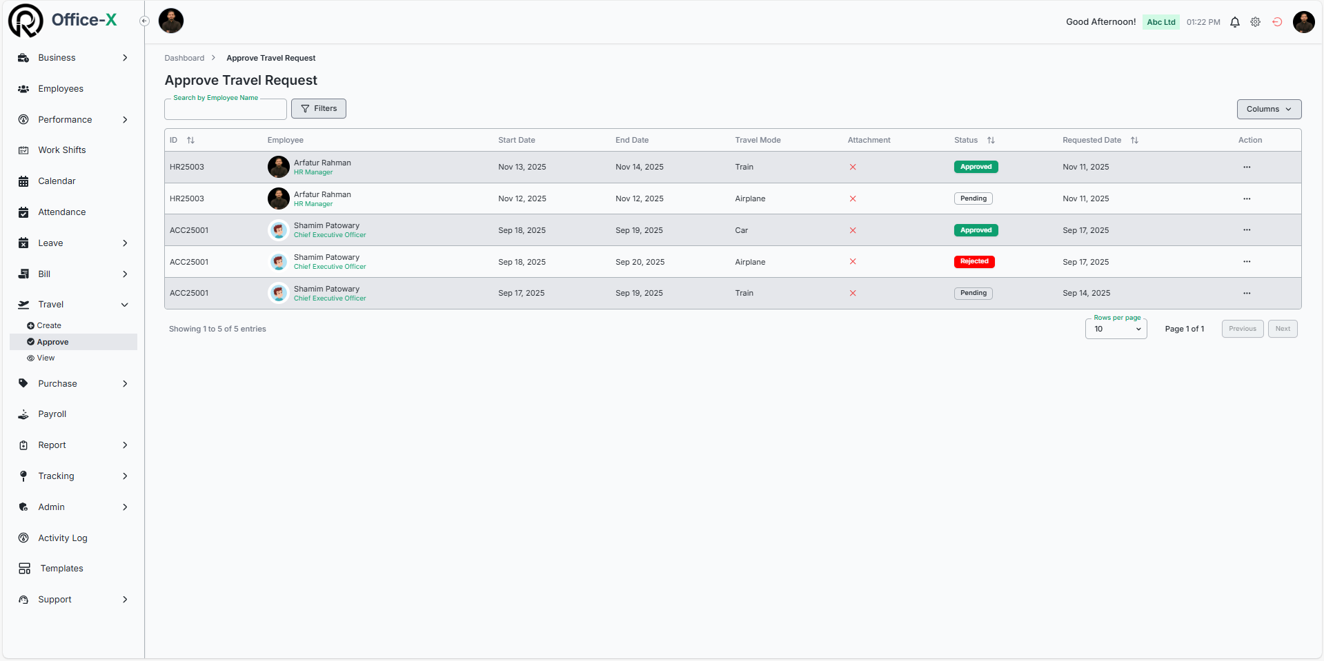Select the View travel submenu item
The width and height of the screenshot is (1324, 661).
46,358
